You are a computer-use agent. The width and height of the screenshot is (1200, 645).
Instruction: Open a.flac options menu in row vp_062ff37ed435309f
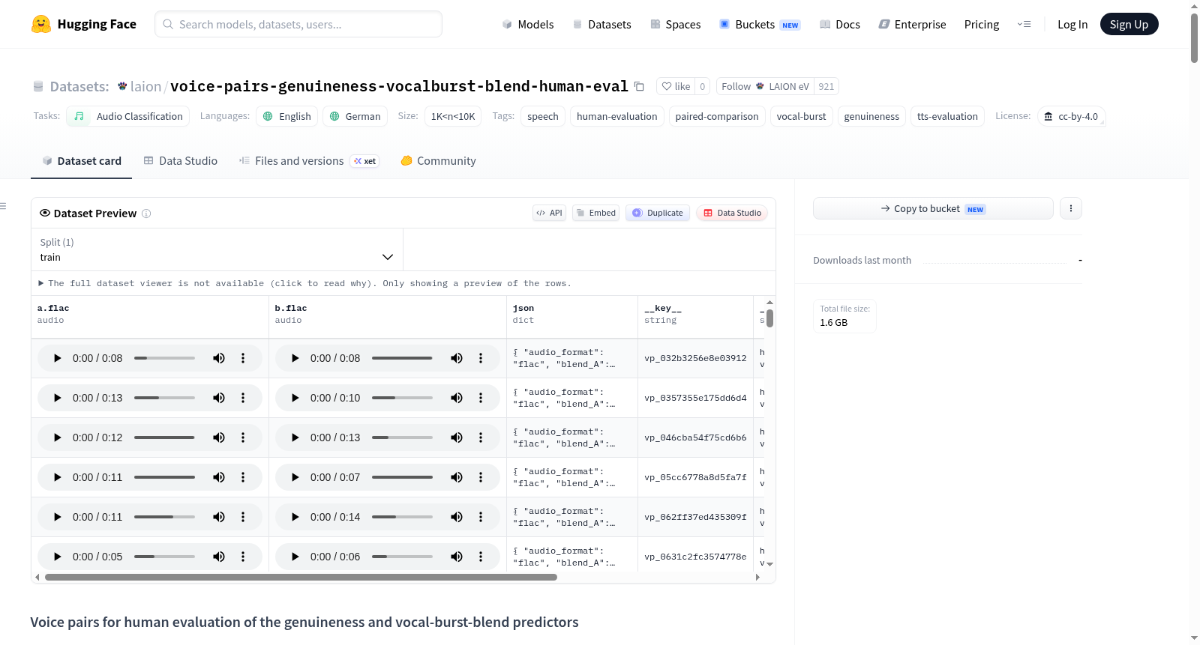pos(243,517)
